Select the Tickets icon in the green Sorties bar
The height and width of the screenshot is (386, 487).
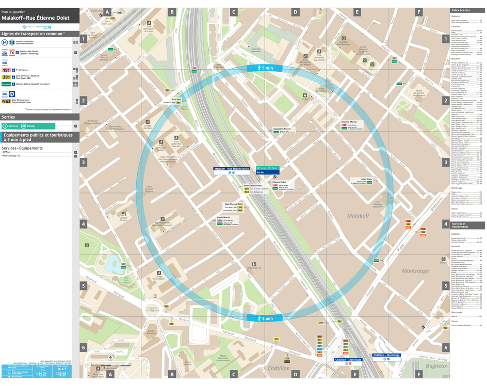tap(24, 126)
